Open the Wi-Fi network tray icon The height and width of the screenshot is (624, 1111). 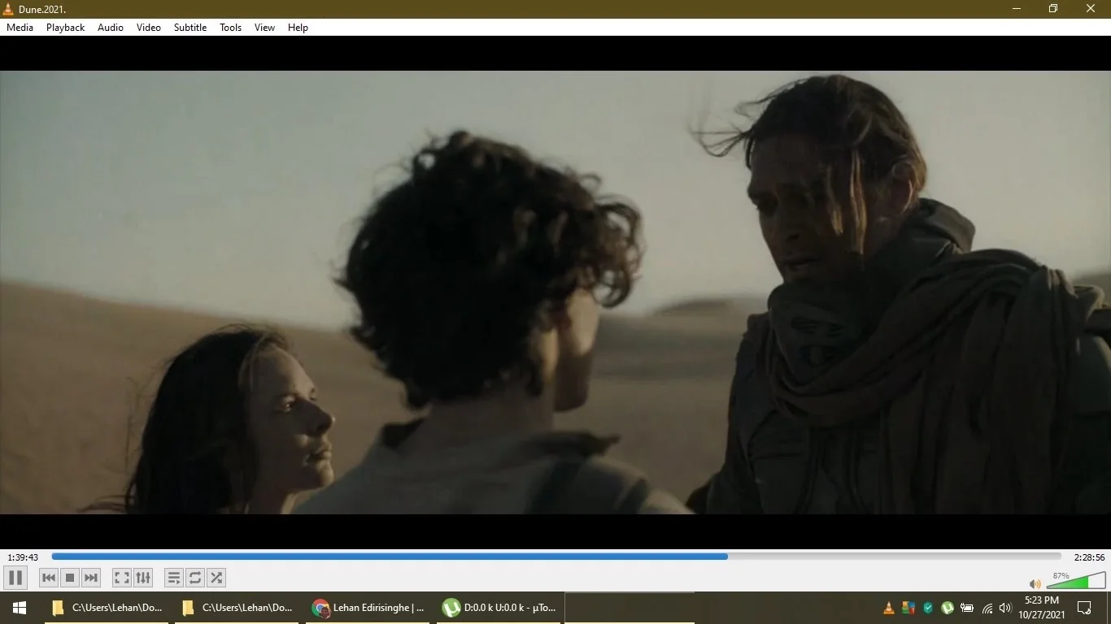[987, 608]
